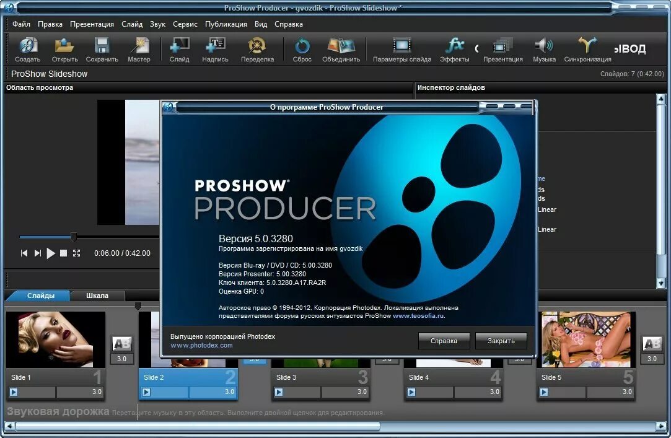Image resolution: width=671 pixels, height=438 pixels.
Task: Click the Эффекты fx icon
Action: tap(455, 50)
